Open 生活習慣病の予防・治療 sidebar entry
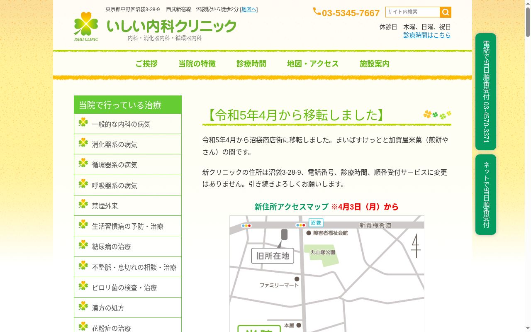 (x=128, y=226)
